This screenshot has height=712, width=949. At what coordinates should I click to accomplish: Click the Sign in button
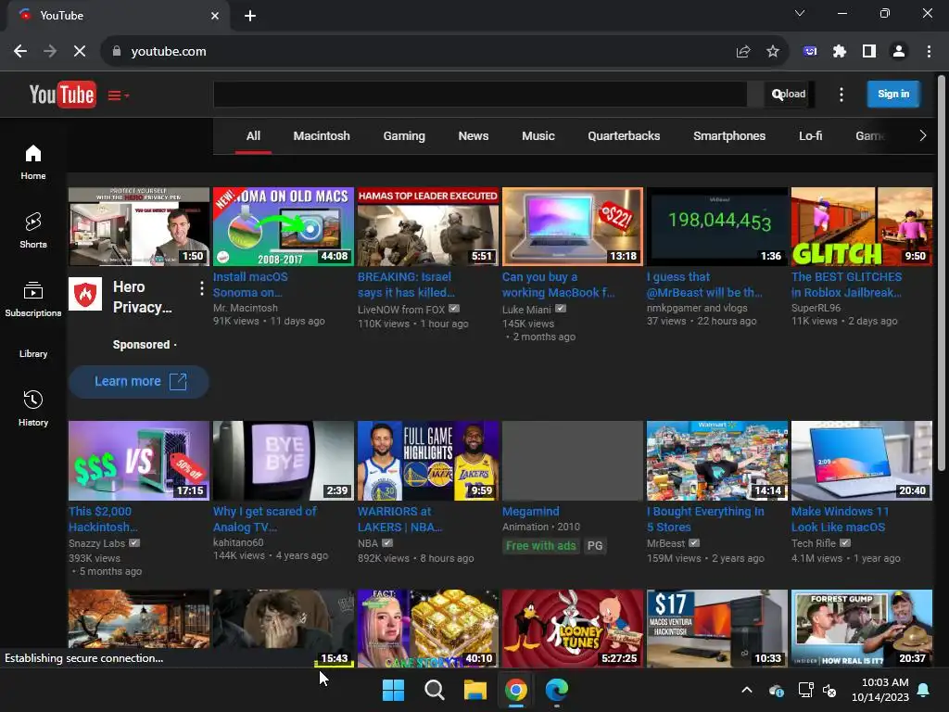click(x=893, y=94)
